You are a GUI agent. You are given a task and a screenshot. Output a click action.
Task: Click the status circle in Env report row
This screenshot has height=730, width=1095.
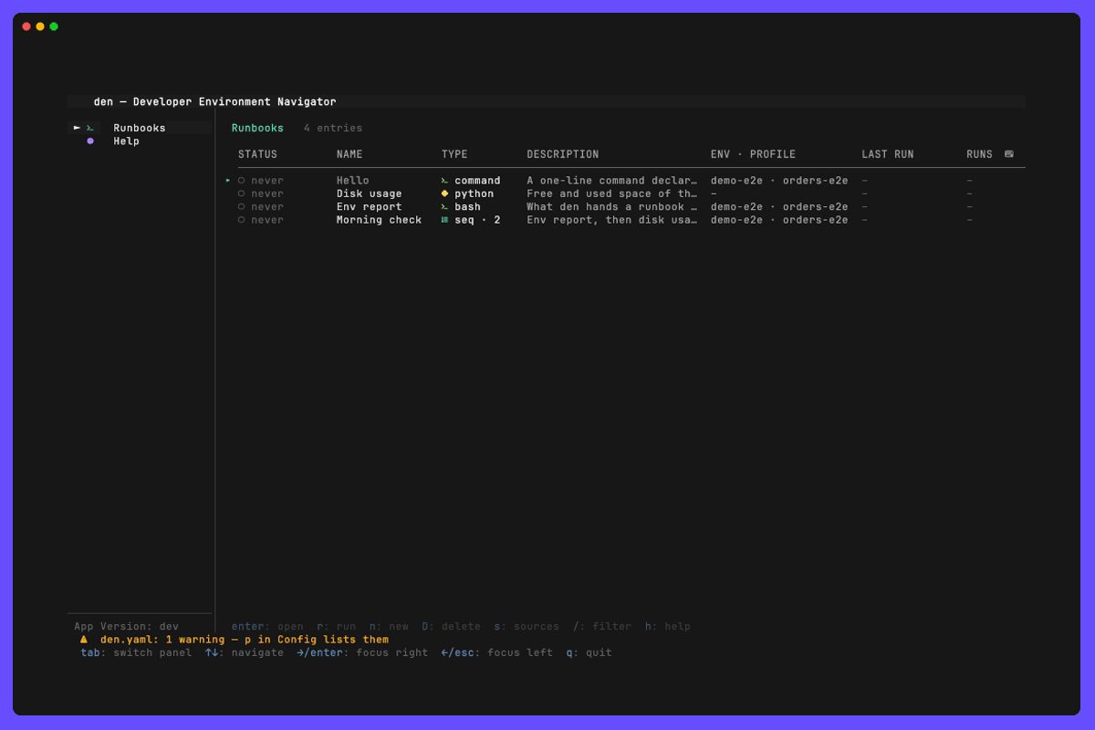pyautogui.click(x=242, y=207)
